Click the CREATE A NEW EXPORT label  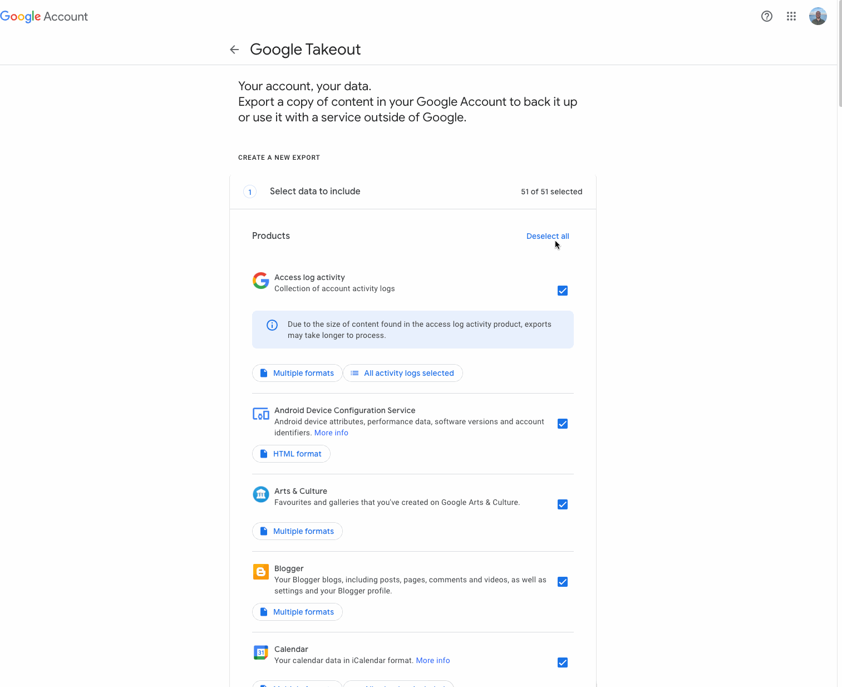[279, 158]
